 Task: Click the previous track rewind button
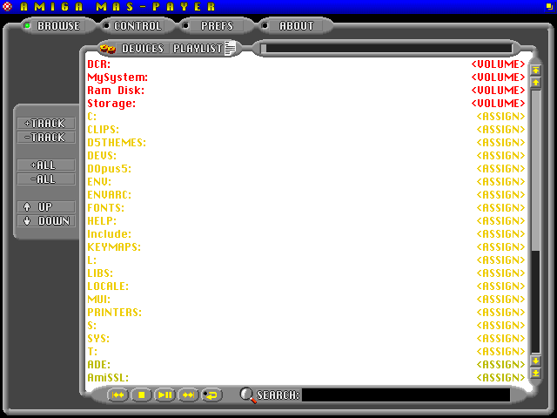click(x=117, y=395)
